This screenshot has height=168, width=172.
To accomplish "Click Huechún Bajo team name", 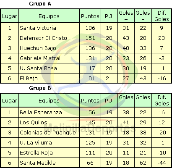I will 38,48.
